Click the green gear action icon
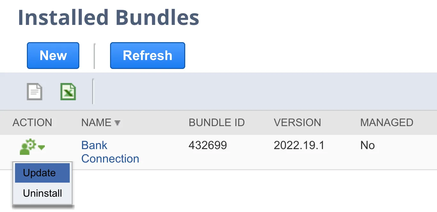The width and height of the screenshot is (437, 212). point(28,147)
